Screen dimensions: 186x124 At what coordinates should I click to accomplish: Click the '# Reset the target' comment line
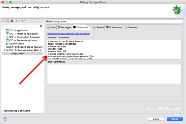pos(57,46)
